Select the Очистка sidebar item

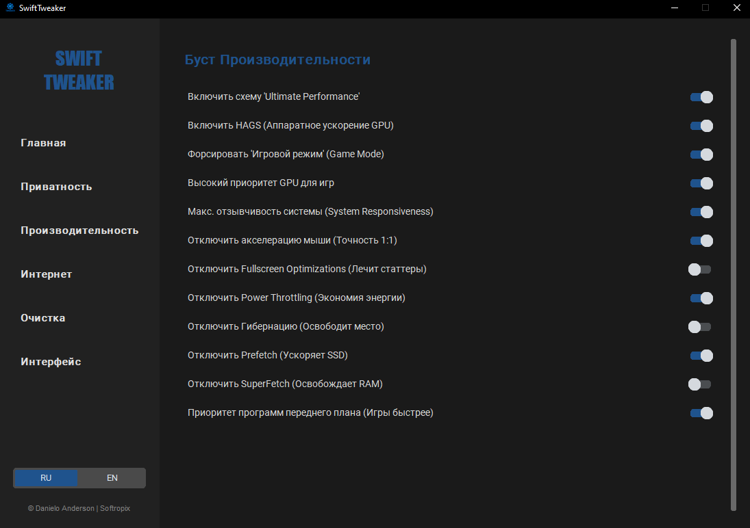click(x=43, y=318)
